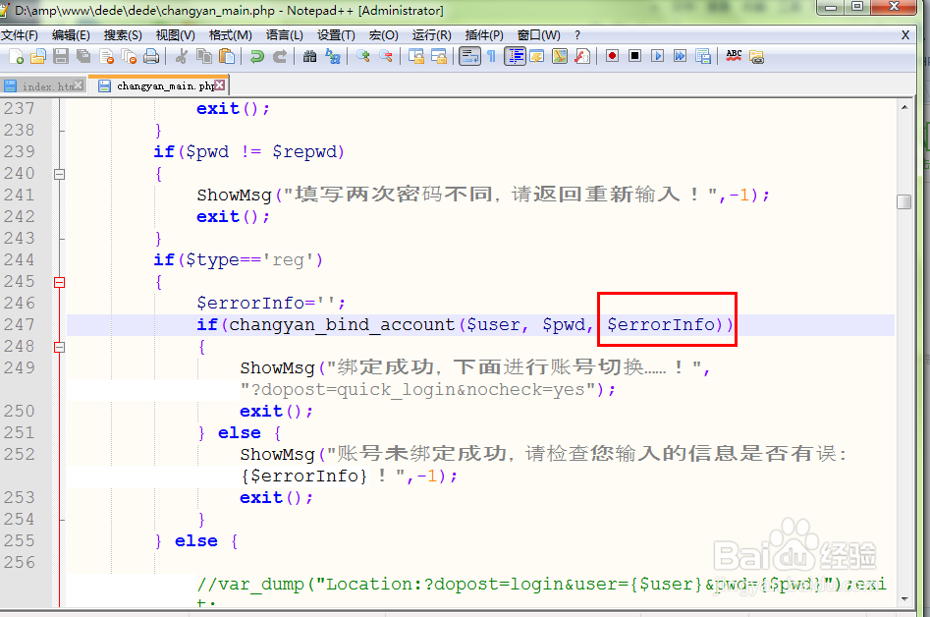Click the Paste clipboard icon
This screenshot has width=930, height=617.
tap(227, 56)
